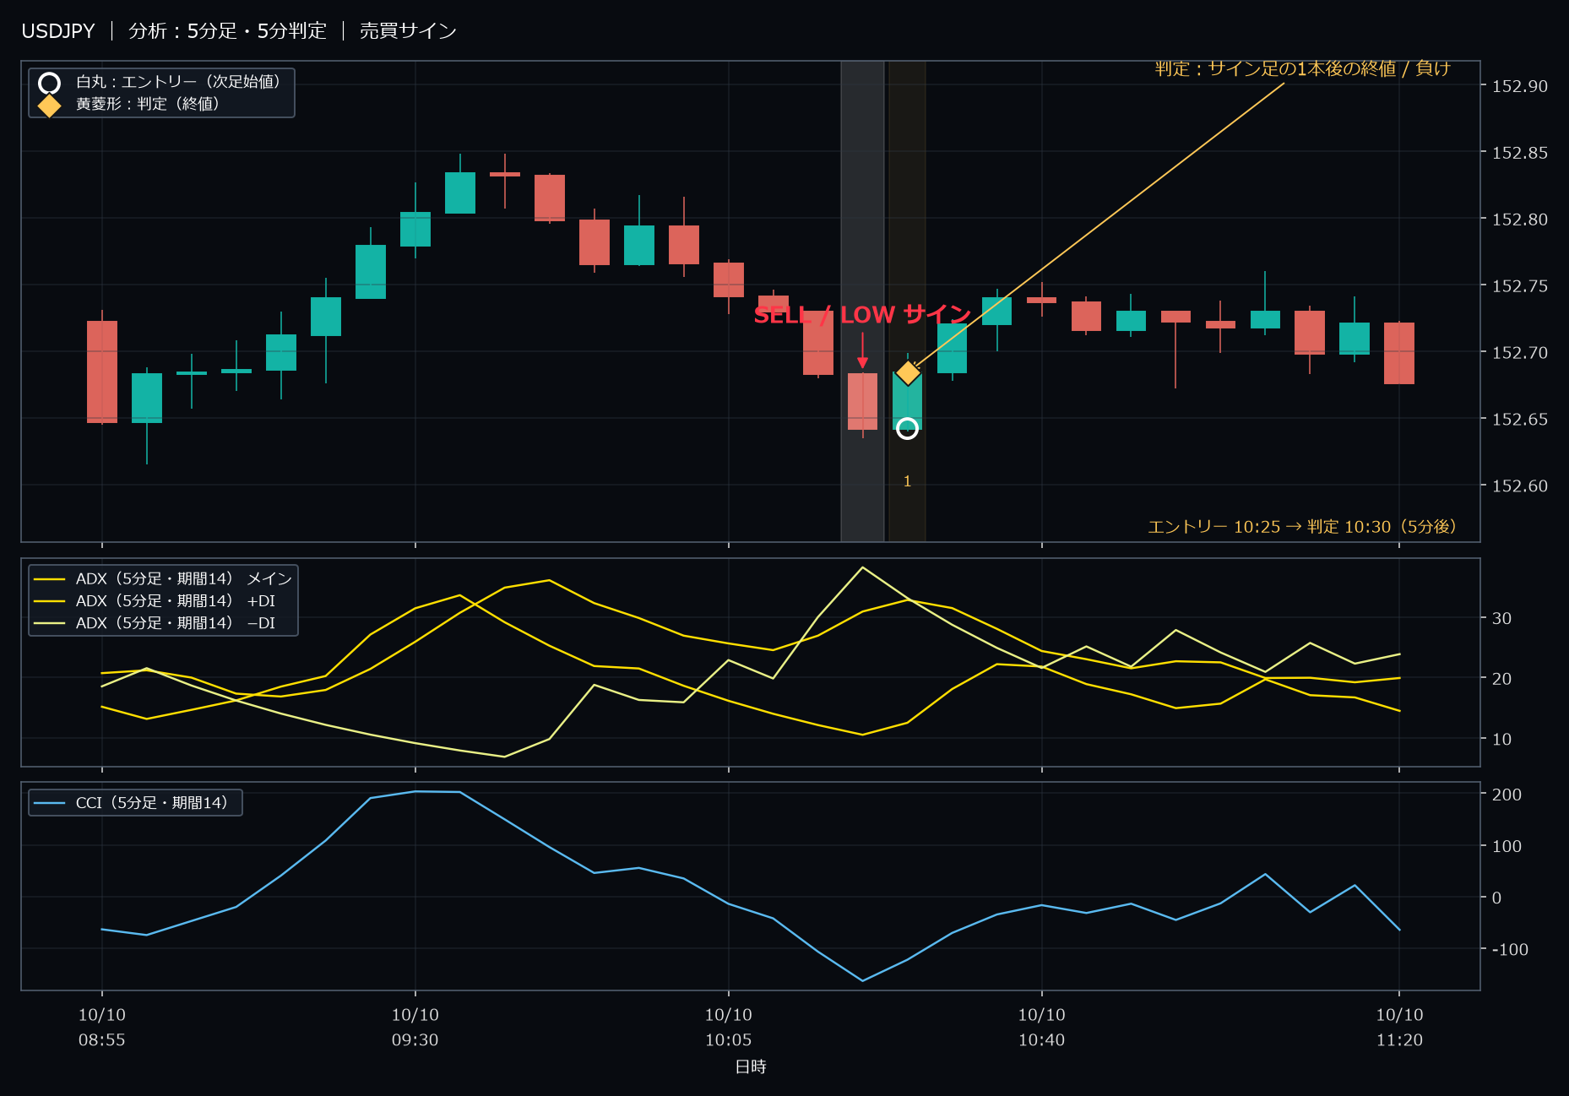Image resolution: width=1569 pixels, height=1096 pixels.
Task: Click the ADX +DI legend entry
Action: pos(155,601)
